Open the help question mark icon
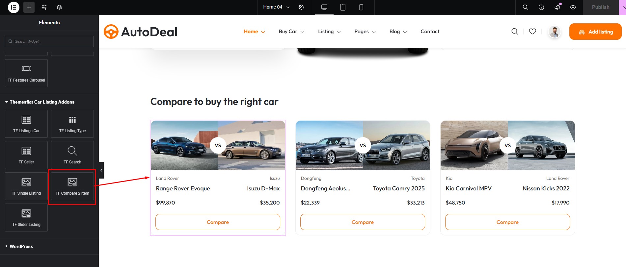The height and width of the screenshot is (267, 626). tap(541, 7)
